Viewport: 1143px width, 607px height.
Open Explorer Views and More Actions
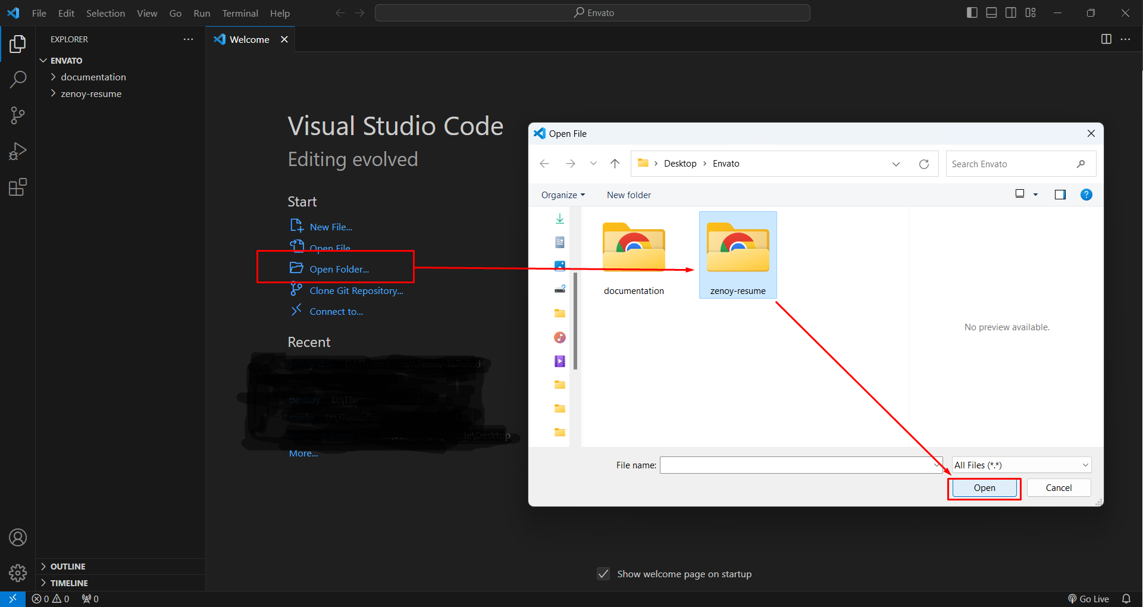[189, 39]
